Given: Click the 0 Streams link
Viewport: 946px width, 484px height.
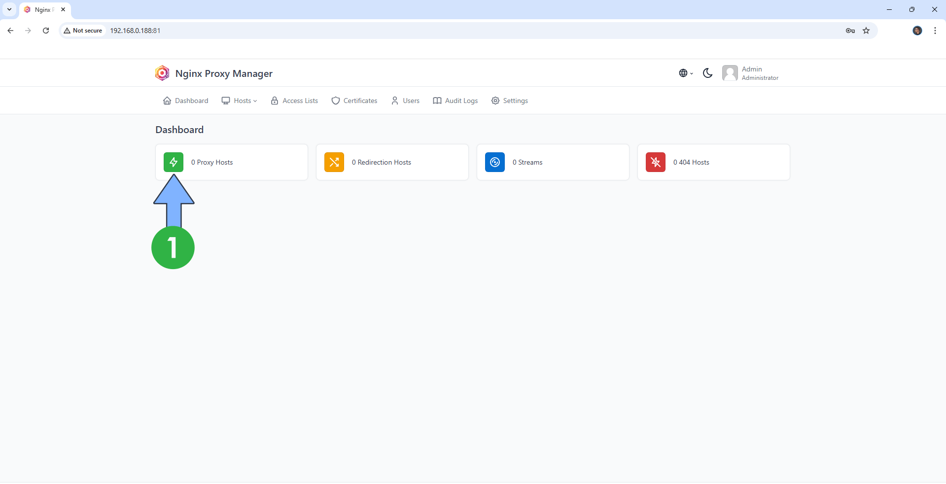Looking at the screenshot, I should [527, 162].
